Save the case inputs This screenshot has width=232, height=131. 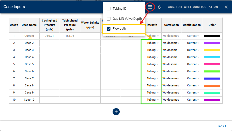pos(222,126)
